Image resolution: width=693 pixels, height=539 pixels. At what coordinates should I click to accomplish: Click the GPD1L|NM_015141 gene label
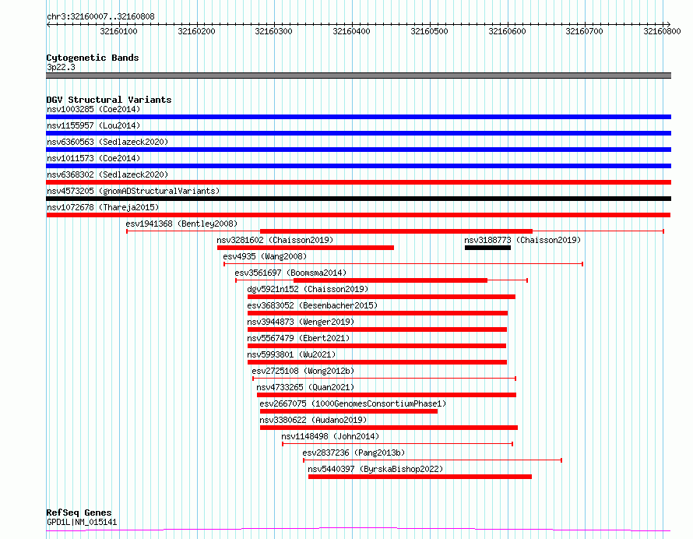pos(82,522)
